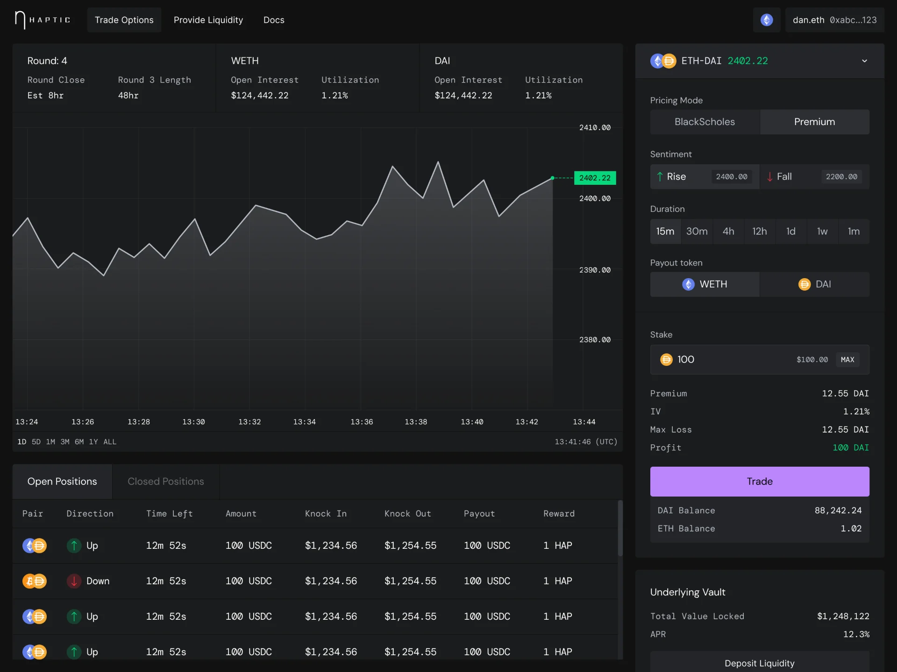Click the Haptic logo icon
The image size is (897, 672).
pos(20,20)
